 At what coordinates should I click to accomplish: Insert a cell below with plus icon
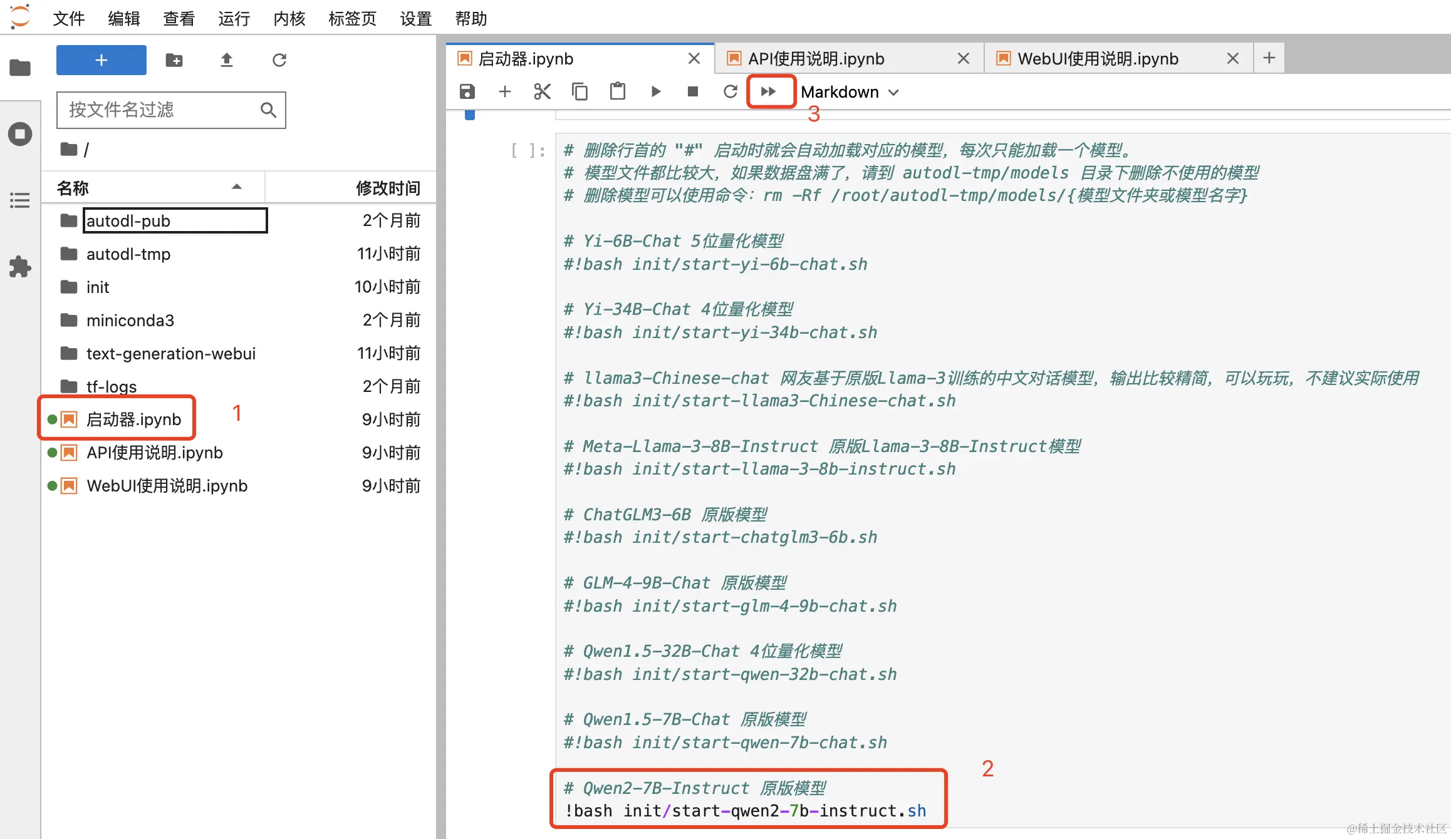point(504,92)
